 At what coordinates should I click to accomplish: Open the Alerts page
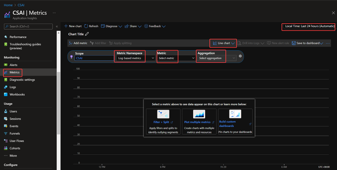(13, 65)
